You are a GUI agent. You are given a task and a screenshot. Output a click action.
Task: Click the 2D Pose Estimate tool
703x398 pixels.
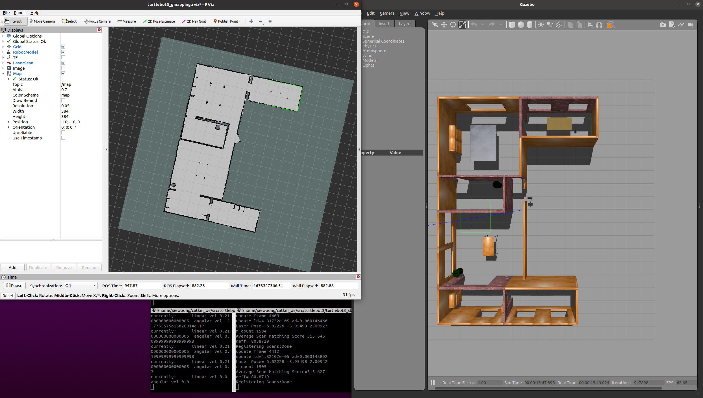pos(159,21)
